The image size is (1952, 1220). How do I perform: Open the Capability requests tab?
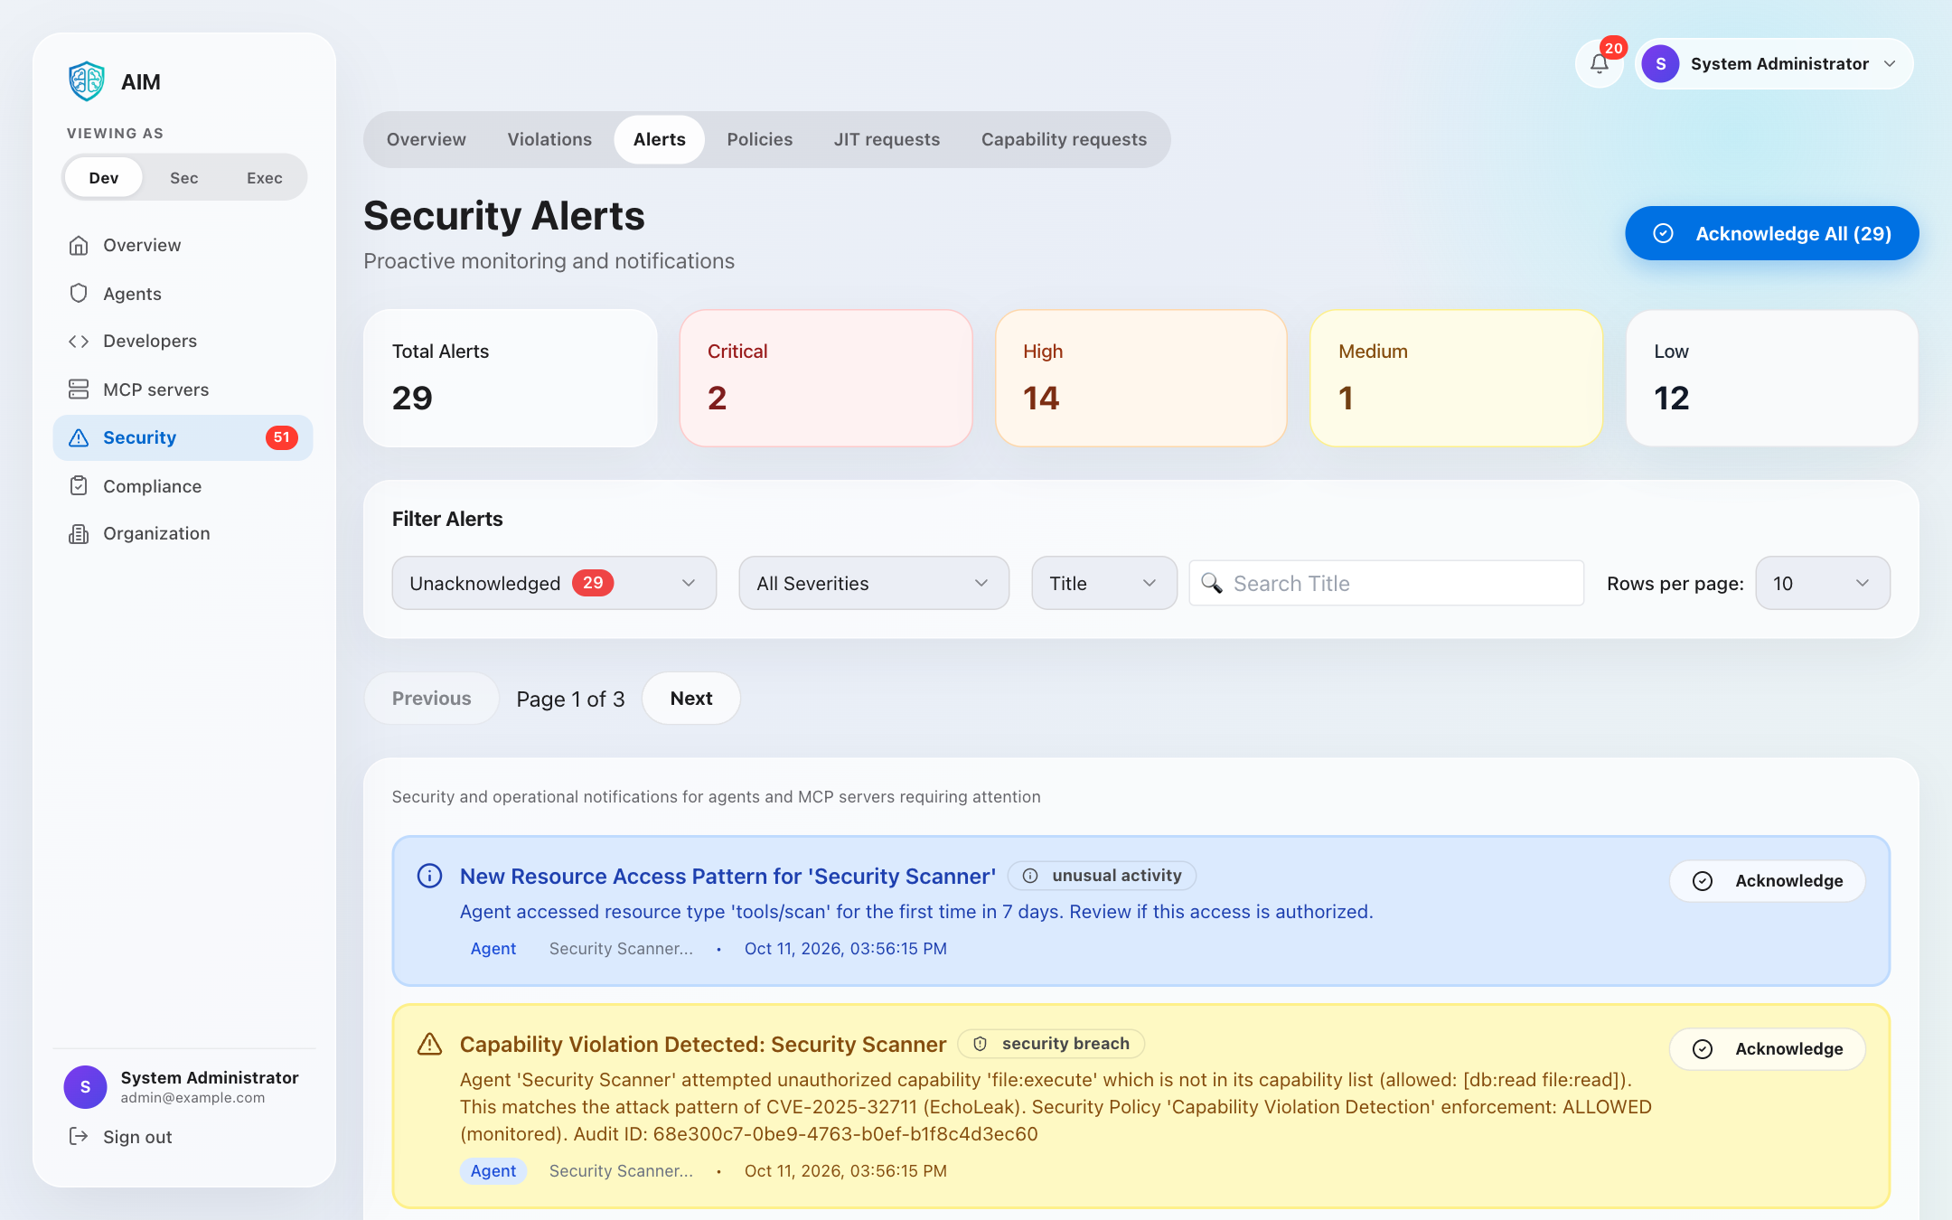pos(1064,139)
